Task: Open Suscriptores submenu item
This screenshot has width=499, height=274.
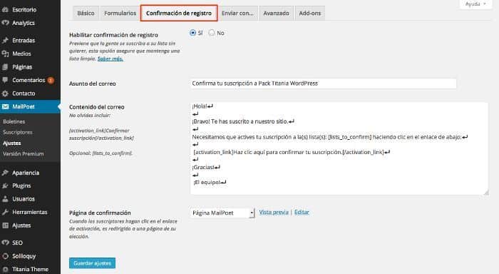Action: pos(18,132)
